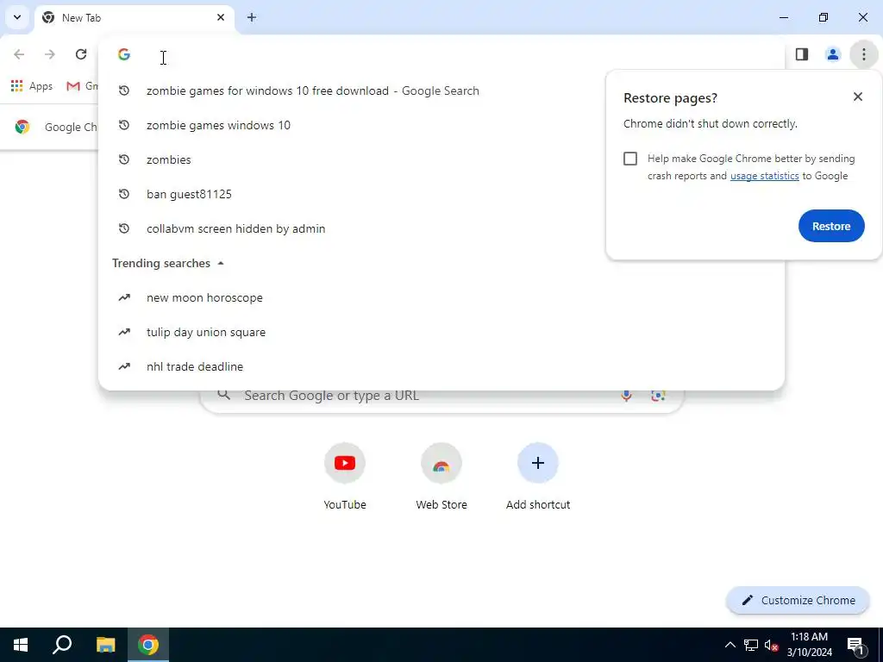
Task: Go back with the back arrow
Action: [19, 54]
